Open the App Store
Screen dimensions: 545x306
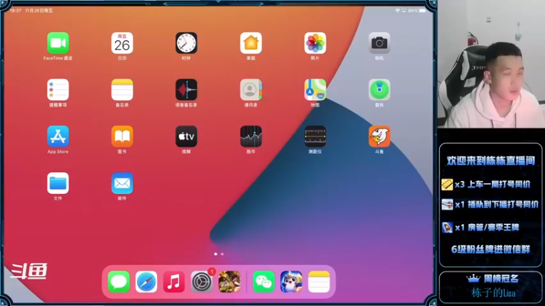click(58, 137)
